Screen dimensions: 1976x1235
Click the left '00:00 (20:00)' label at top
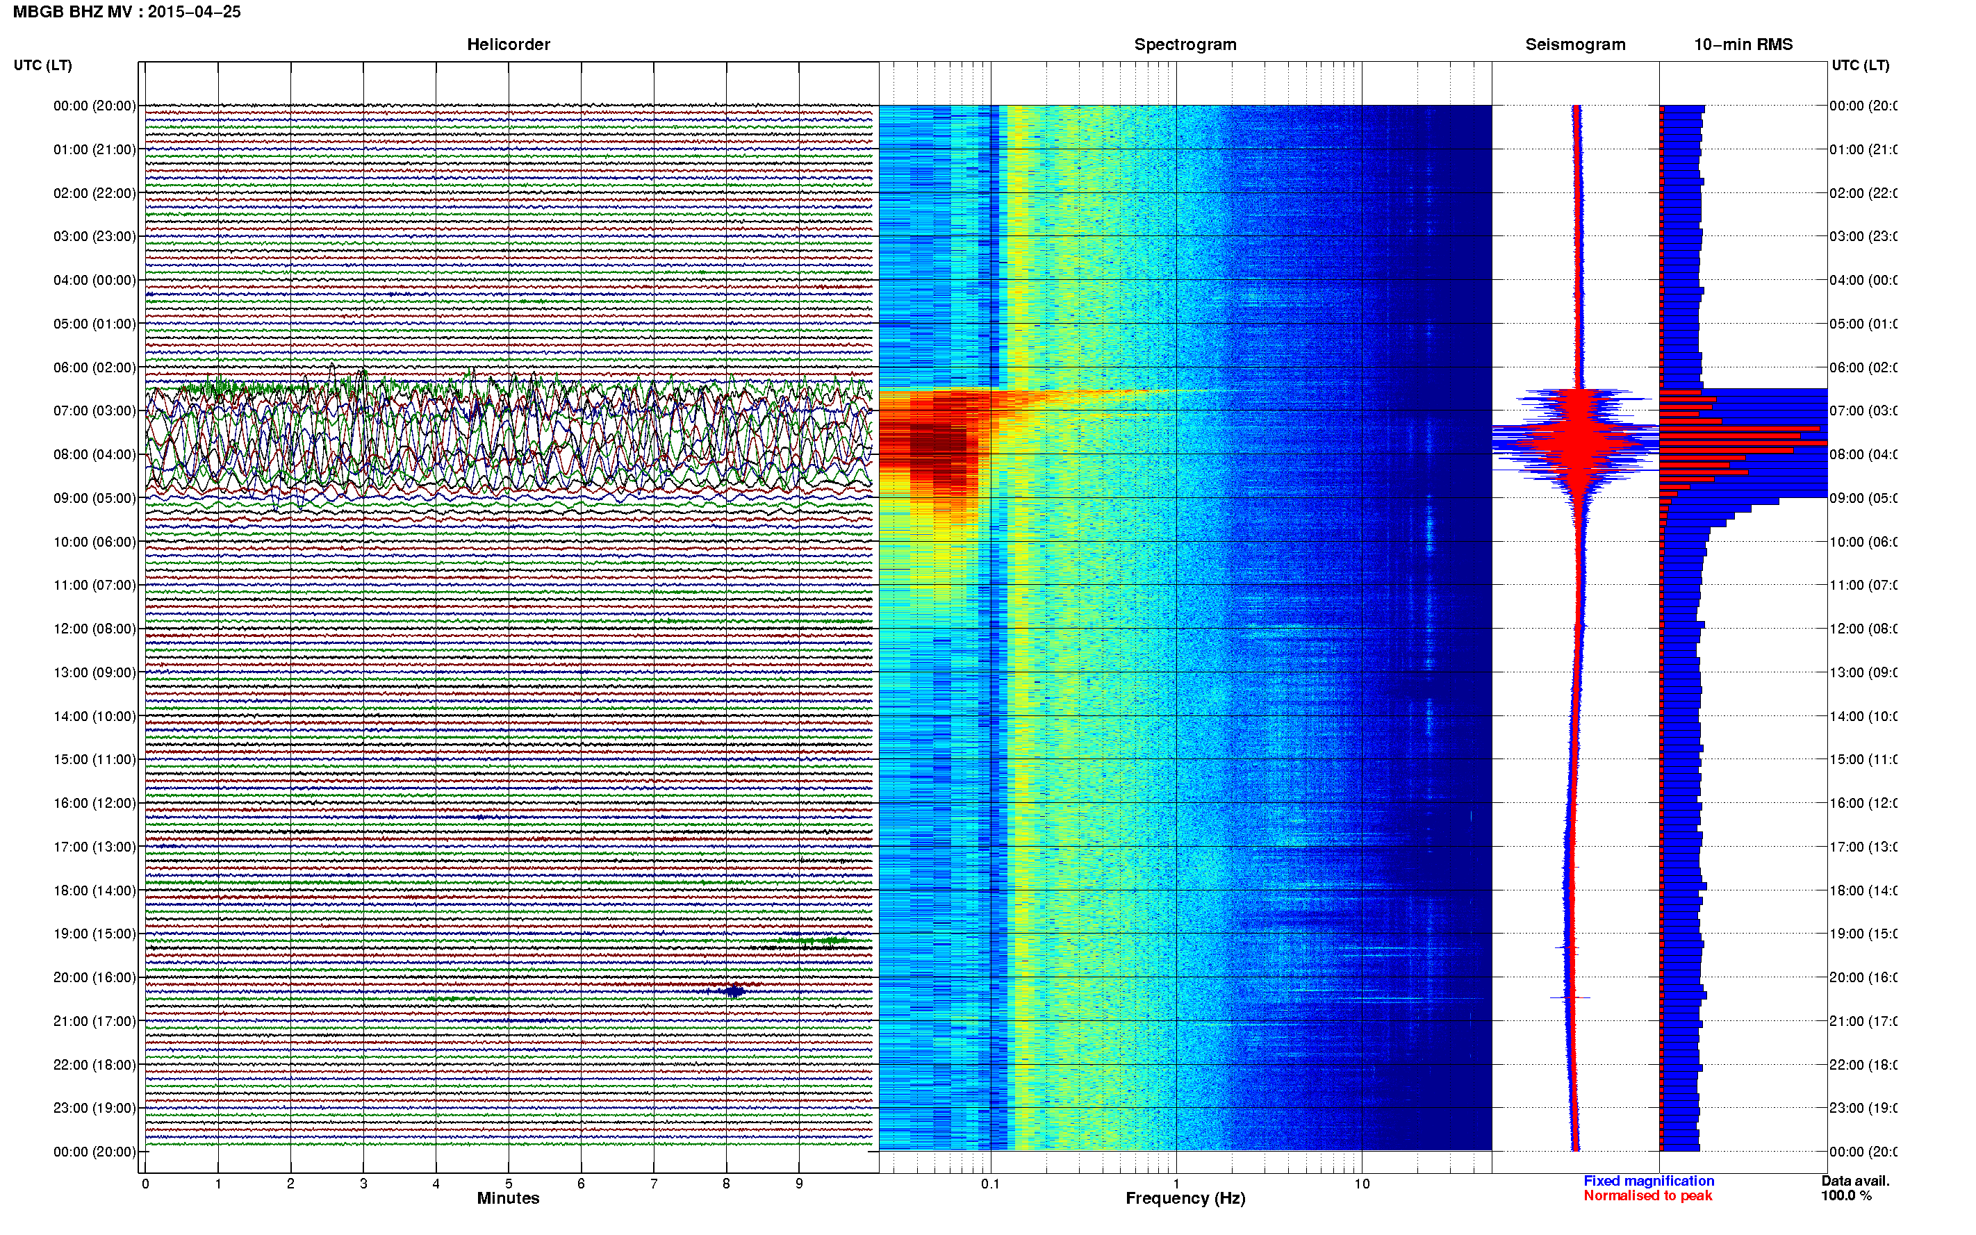pos(94,106)
